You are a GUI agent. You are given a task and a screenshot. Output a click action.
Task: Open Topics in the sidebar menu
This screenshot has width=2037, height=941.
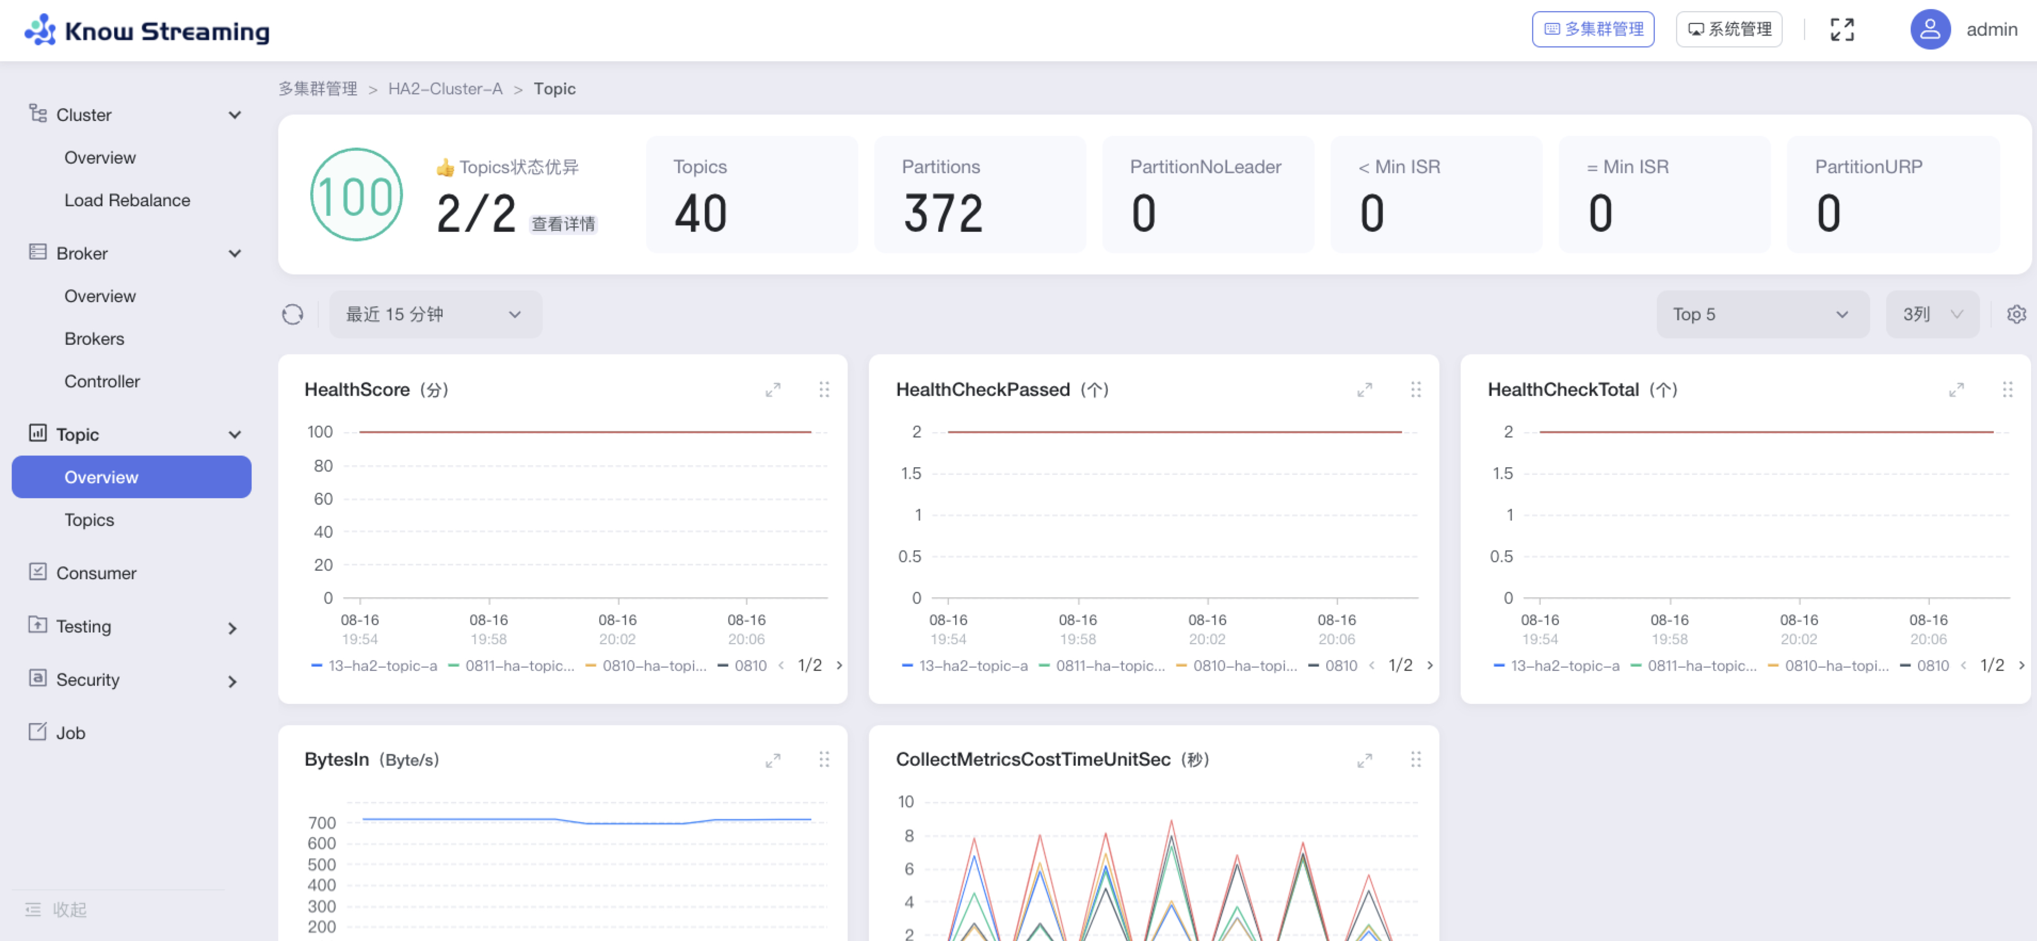90,520
